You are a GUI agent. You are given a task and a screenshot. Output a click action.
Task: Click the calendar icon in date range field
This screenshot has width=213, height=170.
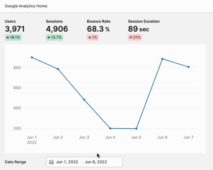tap(51, 162)
